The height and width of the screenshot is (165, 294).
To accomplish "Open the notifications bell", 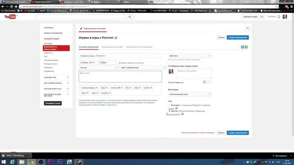I will (279, 16).
